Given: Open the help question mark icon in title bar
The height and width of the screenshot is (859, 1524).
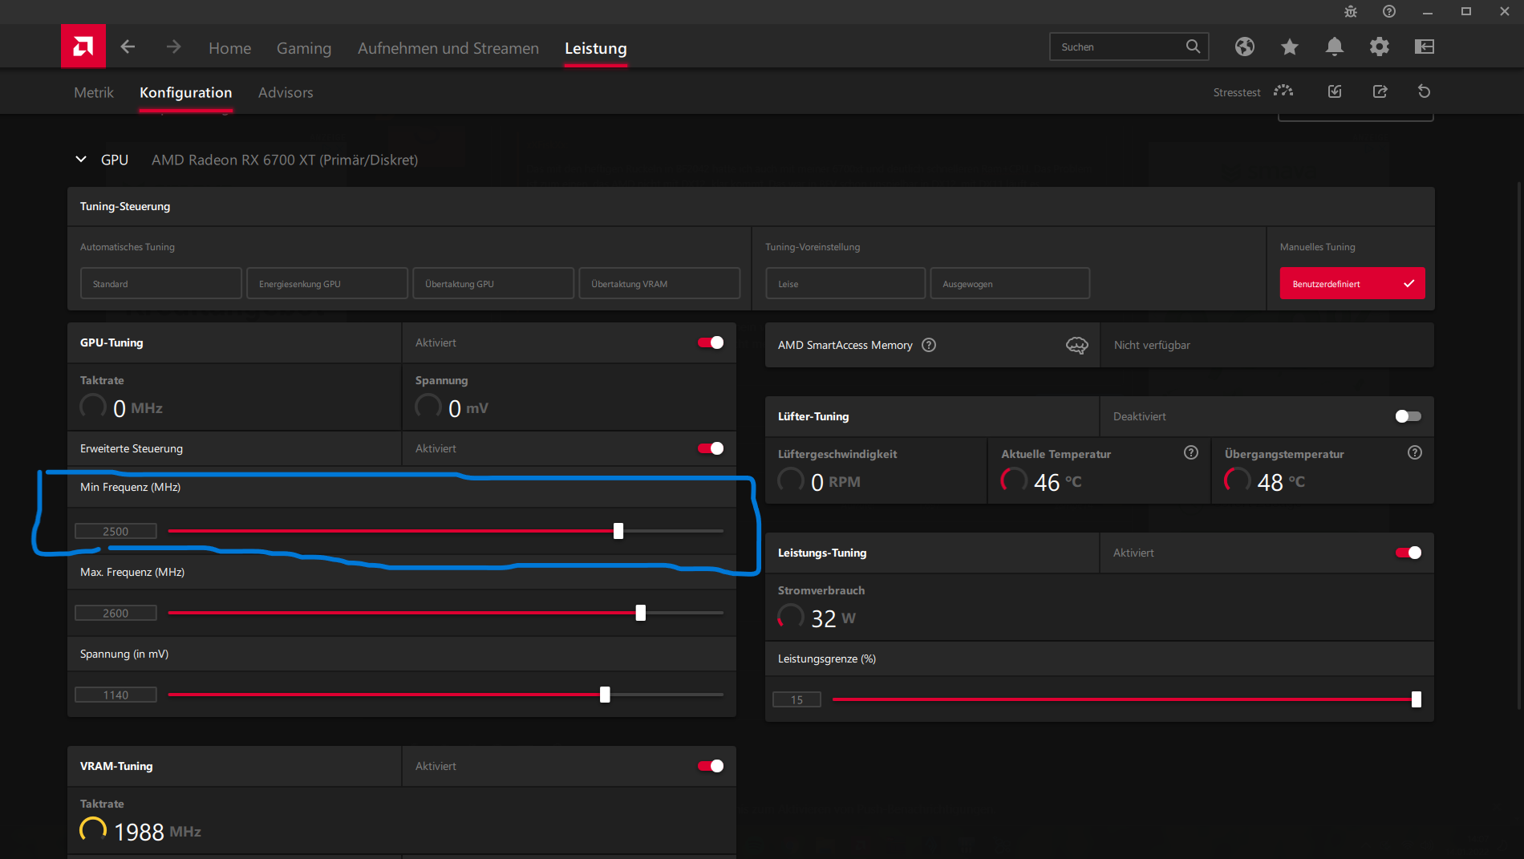Looking at the screenshot, I should coord(1389,11).
